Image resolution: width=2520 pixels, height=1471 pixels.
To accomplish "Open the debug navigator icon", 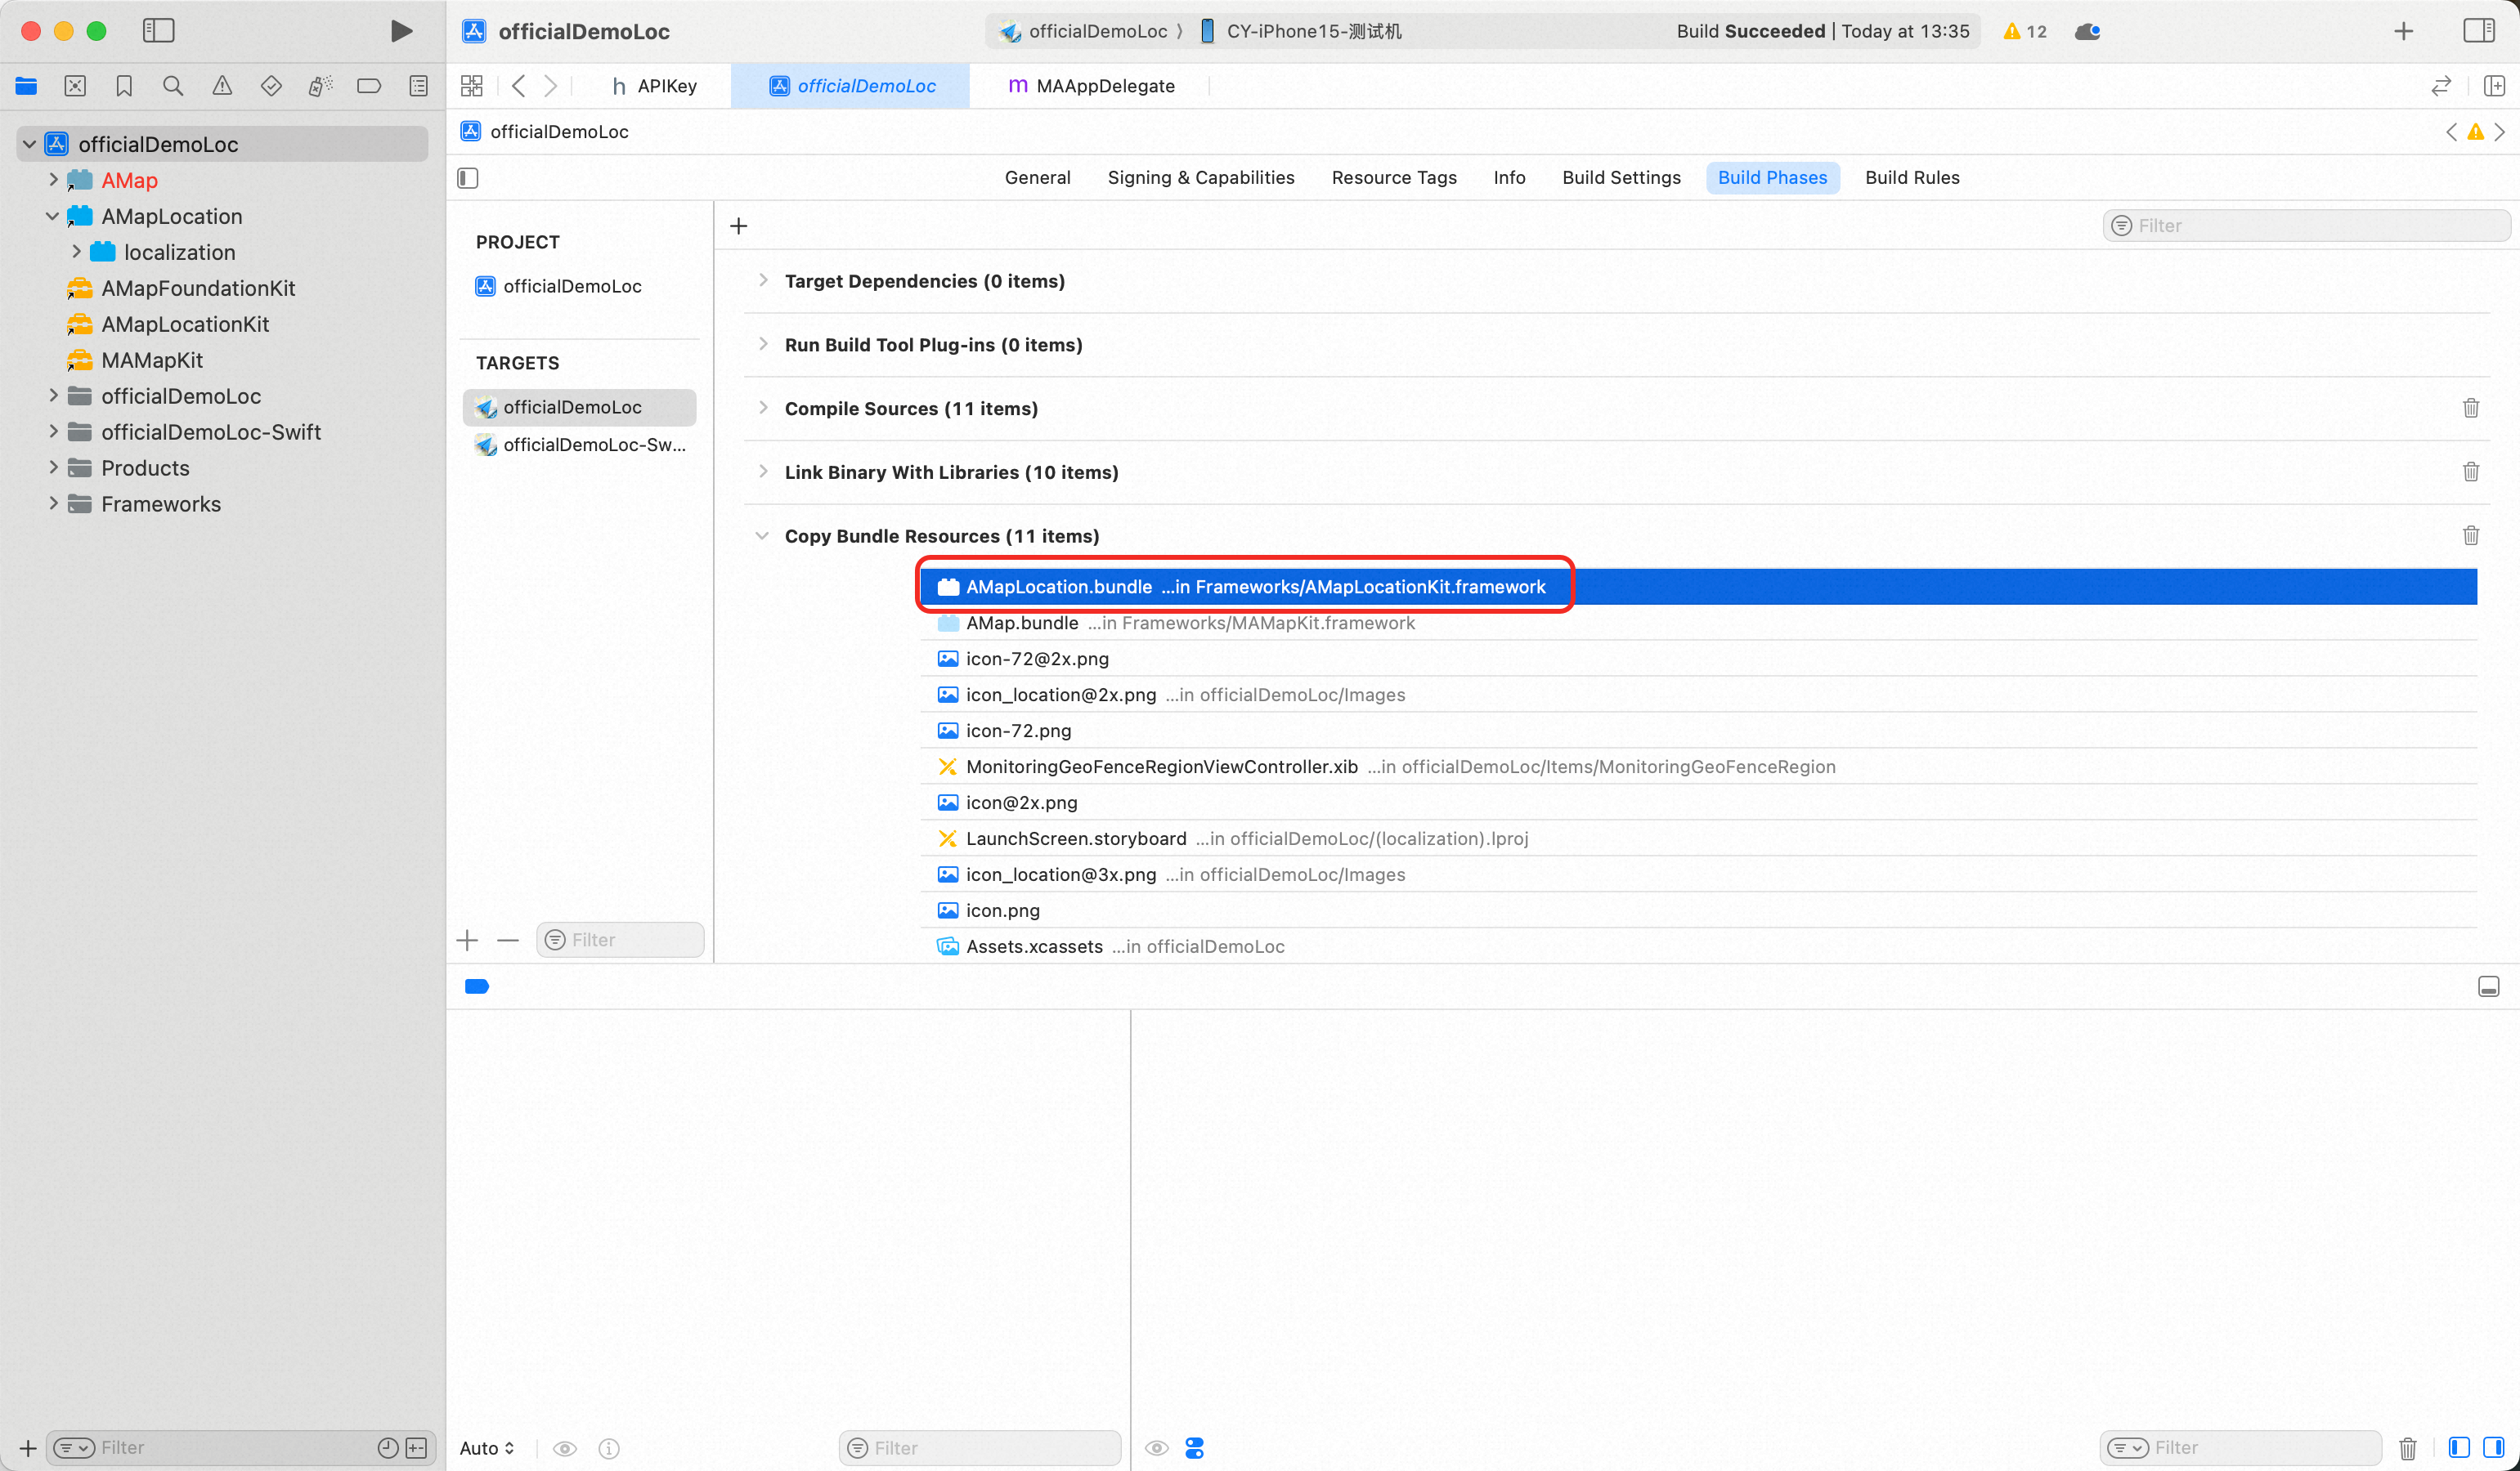I will pos(320,86).
